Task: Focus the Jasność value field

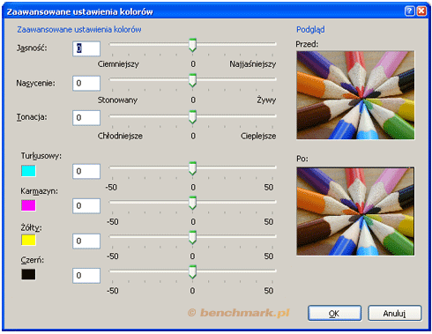Action: (86, 48)
